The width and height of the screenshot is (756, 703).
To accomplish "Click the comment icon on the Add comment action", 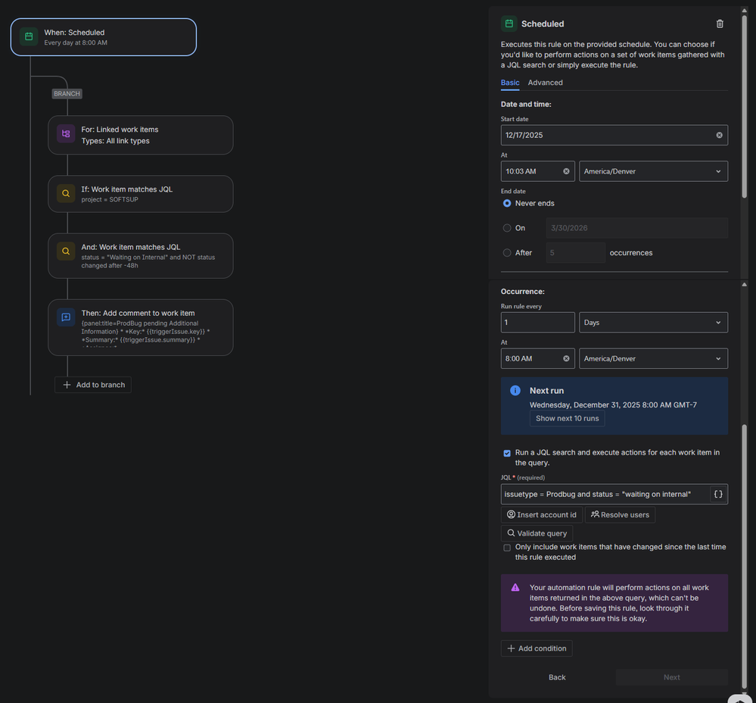I will point(66,317).
